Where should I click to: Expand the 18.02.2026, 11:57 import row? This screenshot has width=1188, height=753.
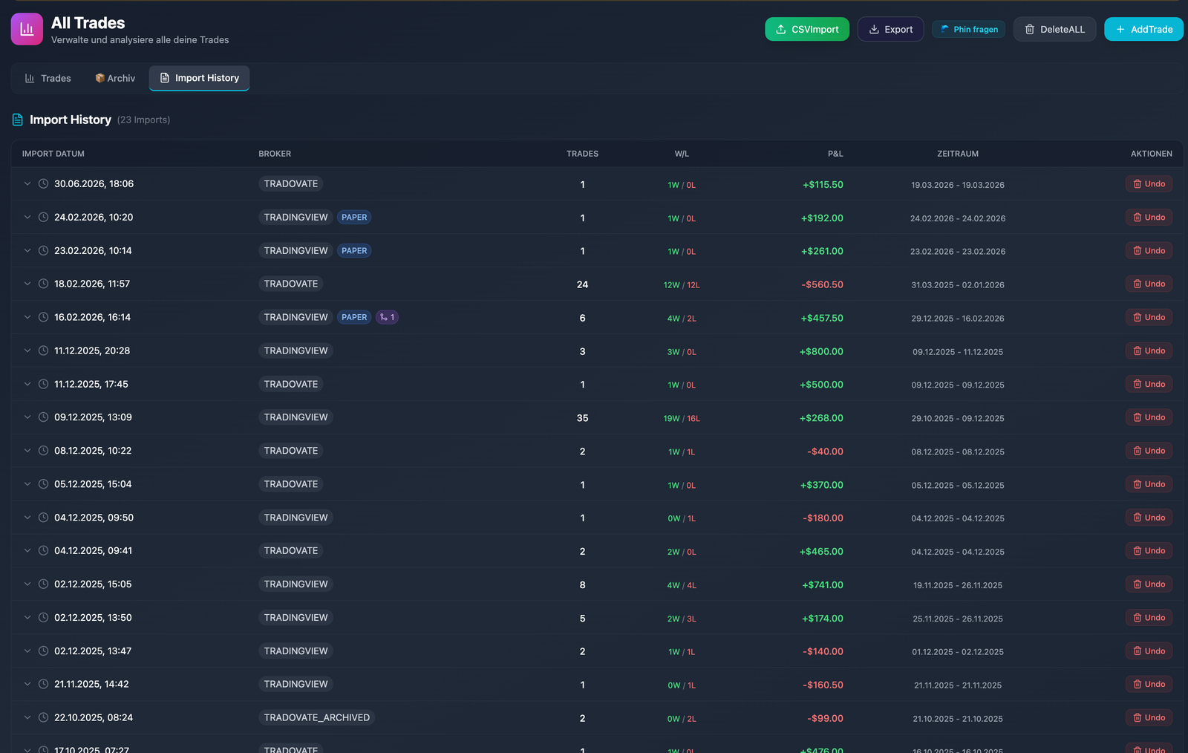click(27, 284)
